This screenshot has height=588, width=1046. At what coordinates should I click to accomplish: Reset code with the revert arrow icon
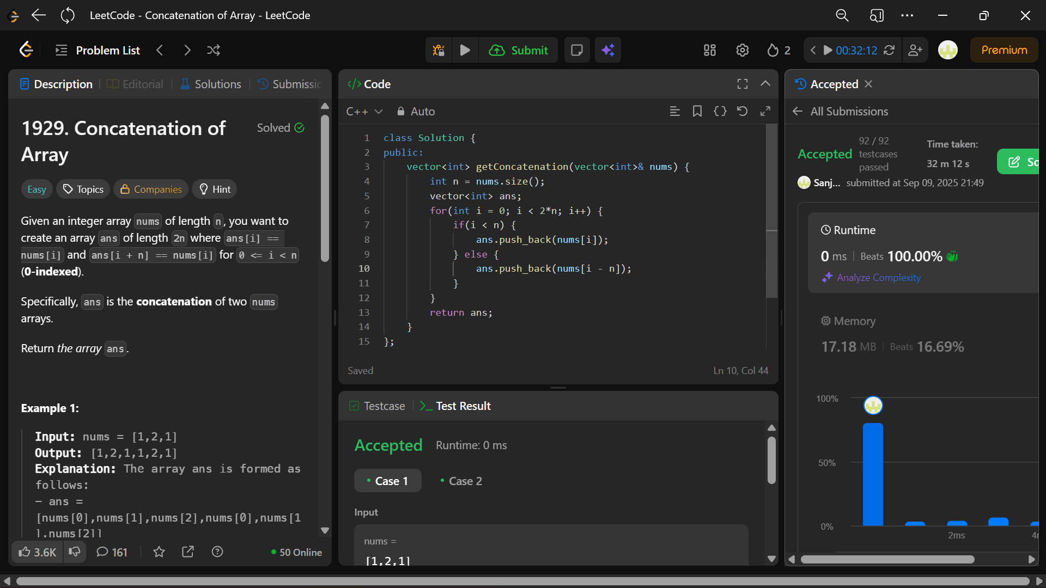(x=742, y=111)
